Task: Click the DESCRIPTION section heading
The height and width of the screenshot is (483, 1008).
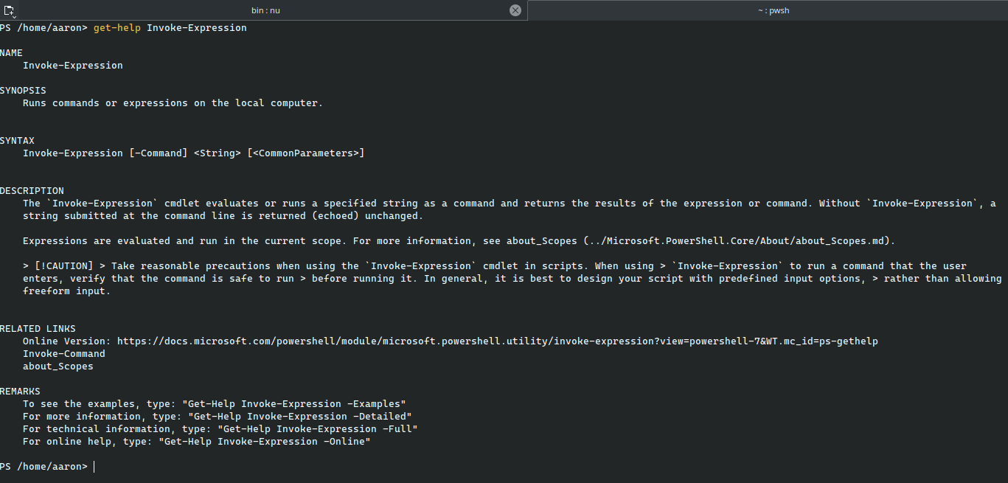Action: point(32,190)
